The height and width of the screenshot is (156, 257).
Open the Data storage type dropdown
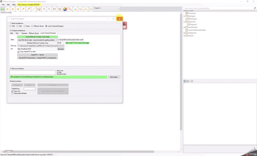(37, 40)
